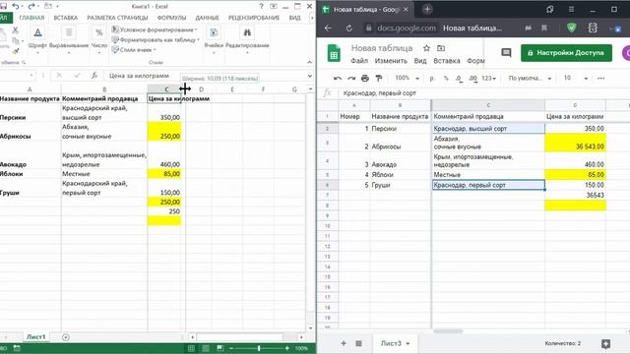The width and height of the screenshot is (630, 354).
Task: Open the font size 10 dropdown
Action: pyautogui.click(x=575, y=79)
